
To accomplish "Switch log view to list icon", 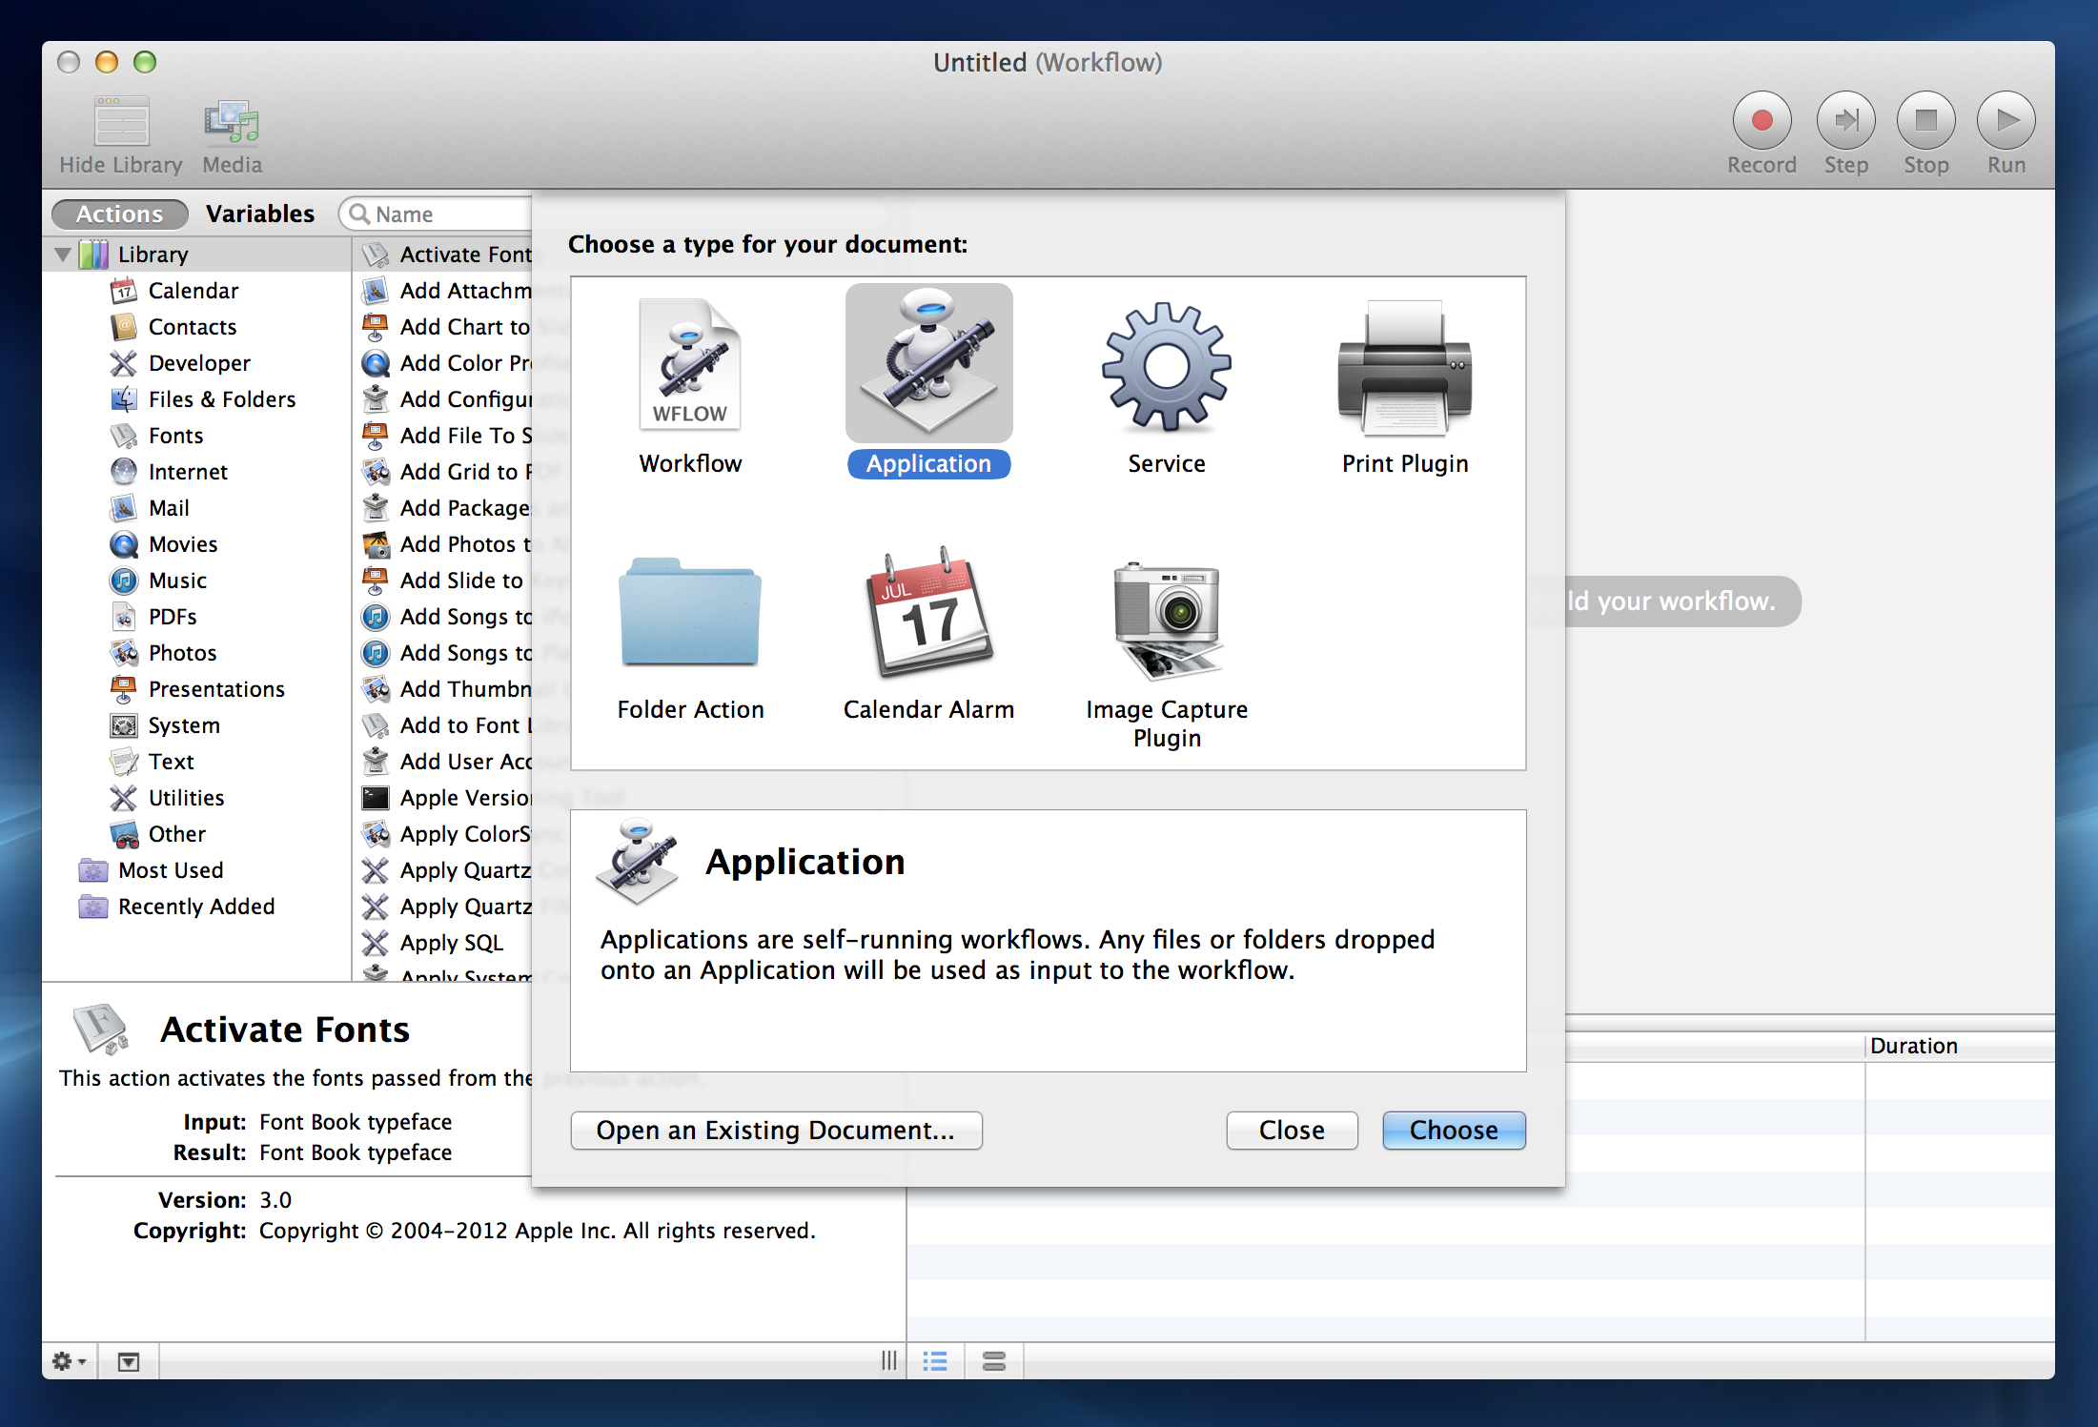I will coord(935,1361).
